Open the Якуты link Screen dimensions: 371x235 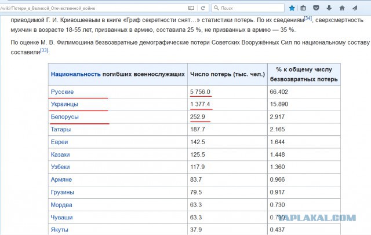pos(59,230)
